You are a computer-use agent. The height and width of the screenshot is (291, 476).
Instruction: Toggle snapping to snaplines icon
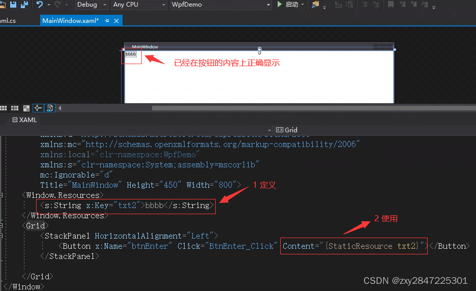click(38, 108)
